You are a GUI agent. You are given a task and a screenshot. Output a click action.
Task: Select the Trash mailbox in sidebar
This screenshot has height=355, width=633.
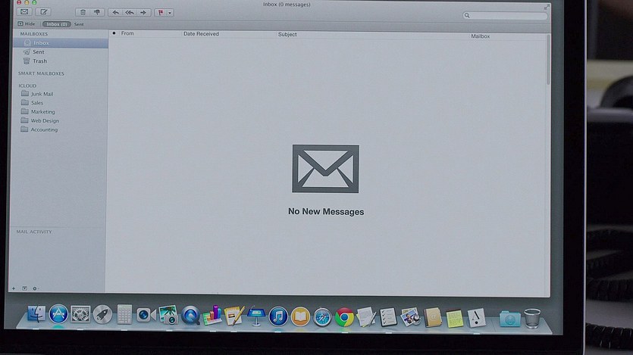(39, 61)
